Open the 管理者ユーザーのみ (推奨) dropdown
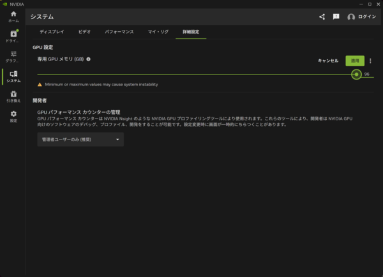Image resolution: width=383 pixels, height=277 pixels. pos(80,139)
